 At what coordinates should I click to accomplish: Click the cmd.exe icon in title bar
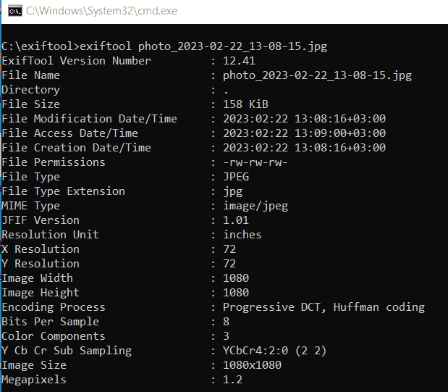15,11
